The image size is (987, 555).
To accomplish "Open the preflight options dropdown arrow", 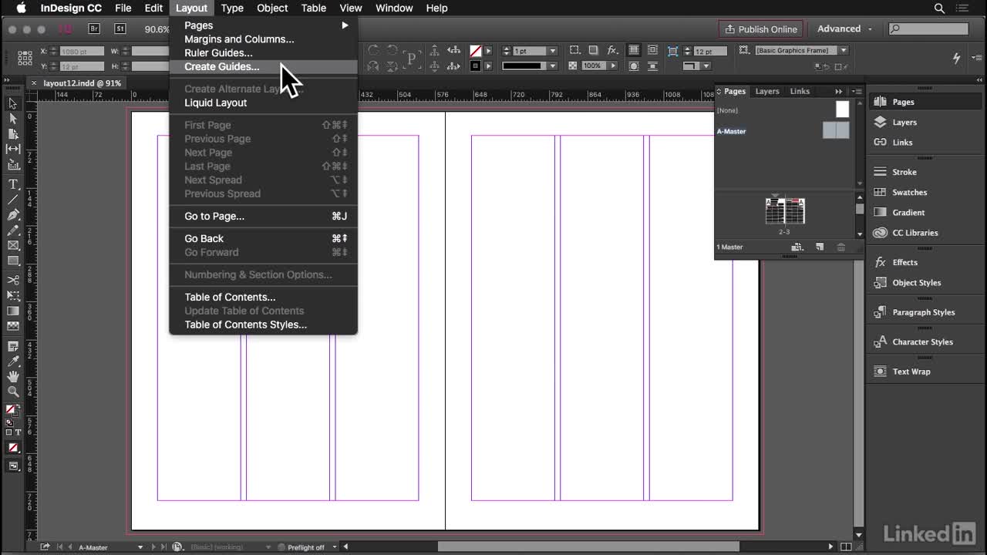I will (x=335, y=547).
